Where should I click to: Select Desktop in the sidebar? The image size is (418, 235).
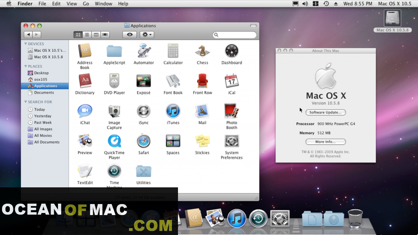(45, 73)
